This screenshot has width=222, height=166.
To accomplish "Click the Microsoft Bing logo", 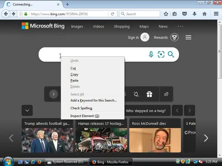I will click(x=43, y=26).
